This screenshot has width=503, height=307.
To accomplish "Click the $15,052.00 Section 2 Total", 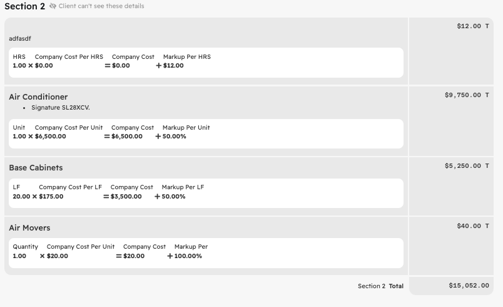I will pos(469,286).
